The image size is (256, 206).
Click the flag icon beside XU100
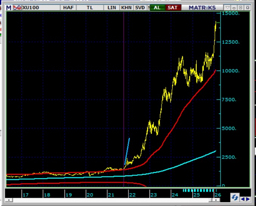point(17,8)
